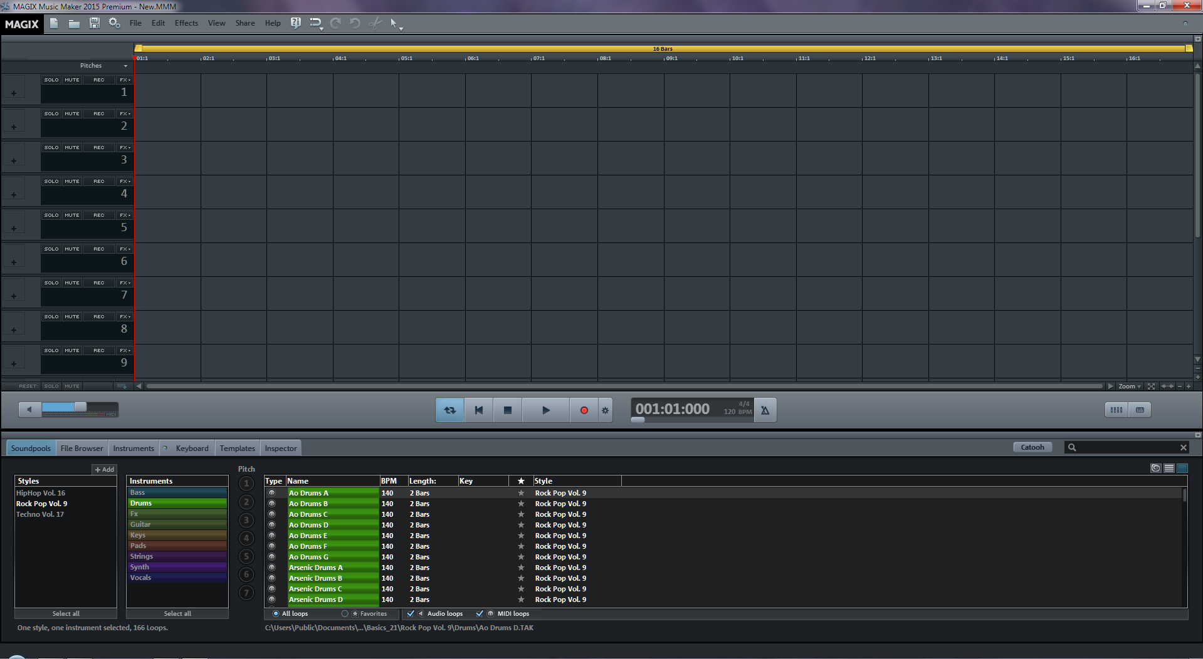Select the mouse pointer tool icon
1203x659 pixels.
point(394,23)
